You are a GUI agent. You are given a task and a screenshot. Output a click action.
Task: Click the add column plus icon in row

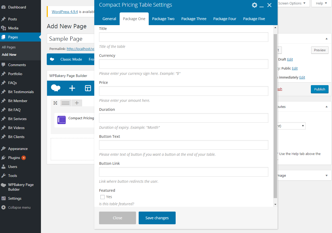(x=77, y=103)
